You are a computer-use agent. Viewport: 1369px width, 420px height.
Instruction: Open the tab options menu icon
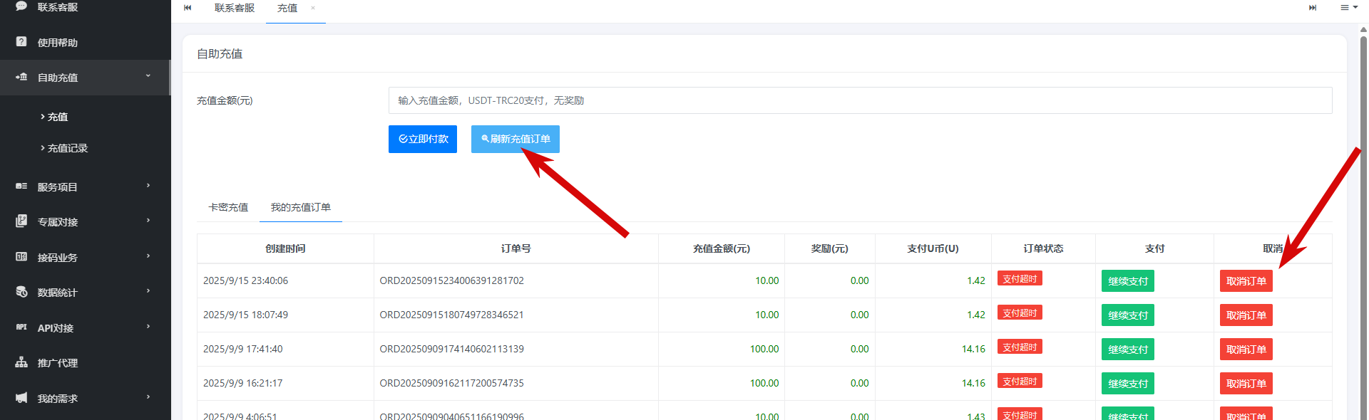(x=1348, y=8)
